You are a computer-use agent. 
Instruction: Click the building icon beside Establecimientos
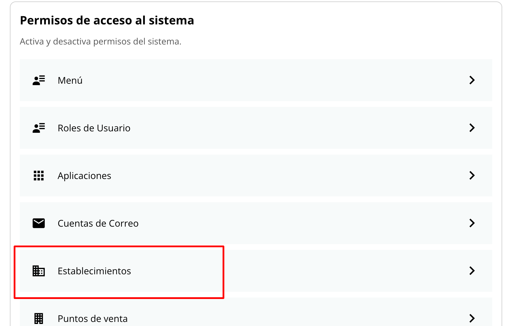38,271
